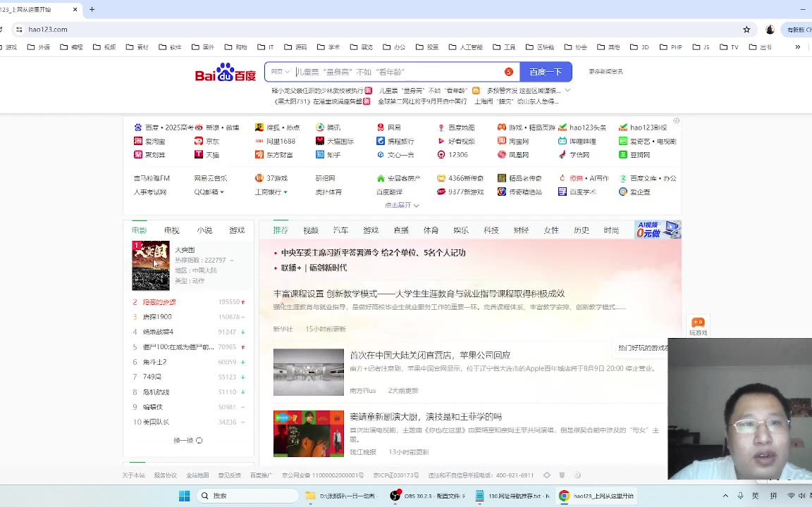This screenshot has height=507, width=812.
Task: Open the 窦靖童 news thumbnail
Action: [x=309, y=434]
